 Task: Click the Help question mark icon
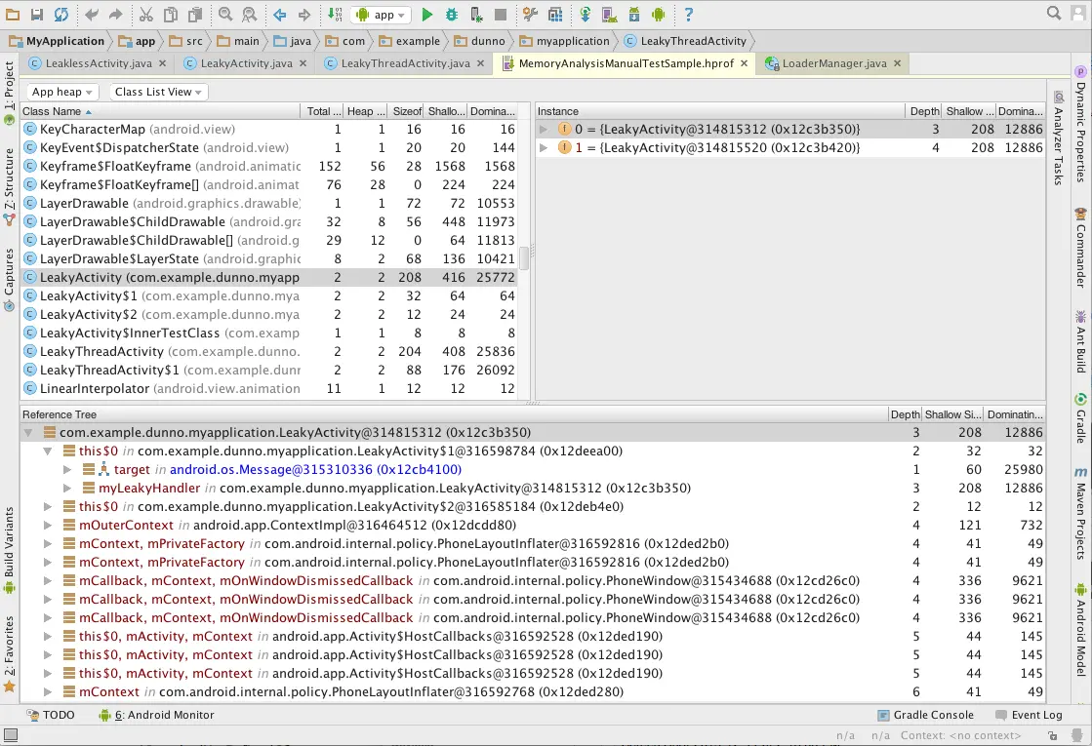pos(688,15)
